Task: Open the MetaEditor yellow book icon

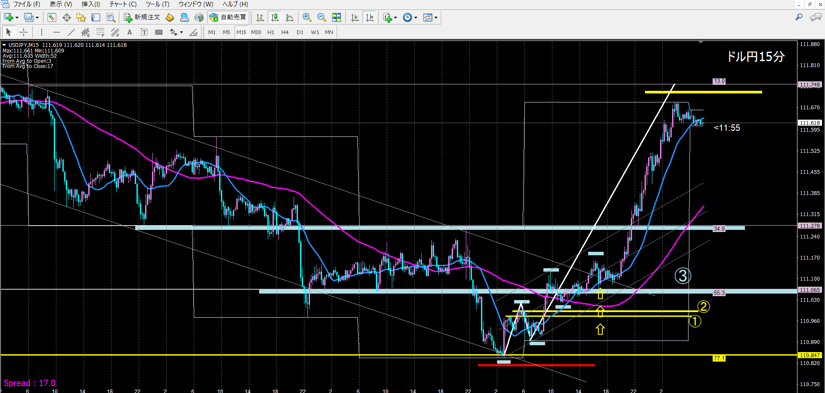Action: pos(170,18)
